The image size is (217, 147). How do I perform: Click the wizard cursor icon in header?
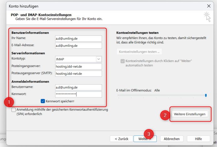[x=207, y=17]
